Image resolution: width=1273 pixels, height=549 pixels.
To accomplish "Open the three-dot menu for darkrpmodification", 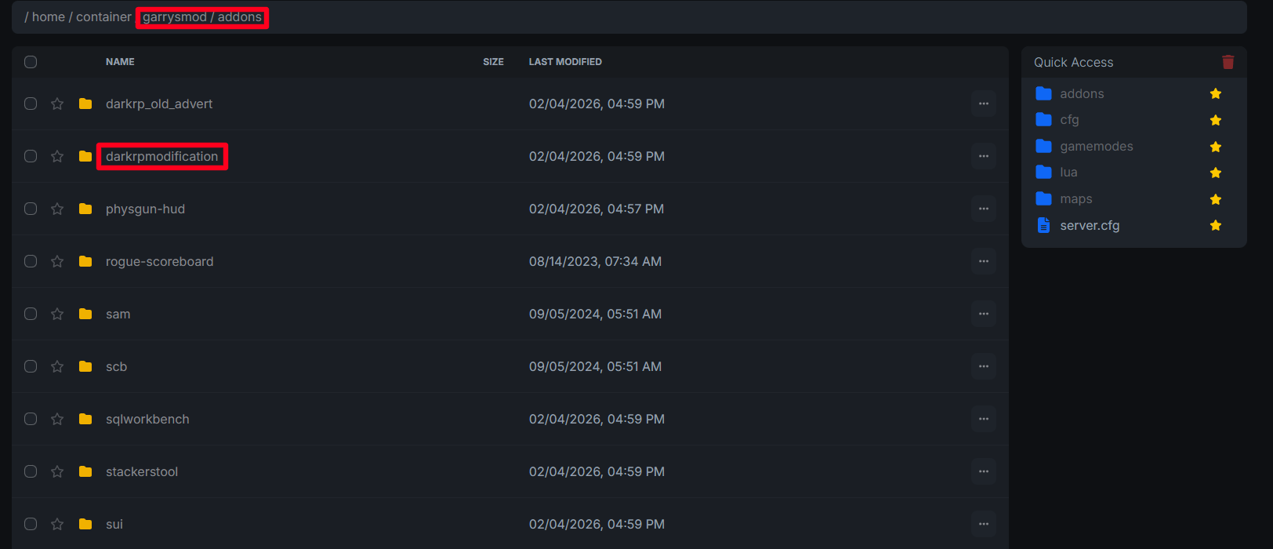I will [x=983, y=156].
